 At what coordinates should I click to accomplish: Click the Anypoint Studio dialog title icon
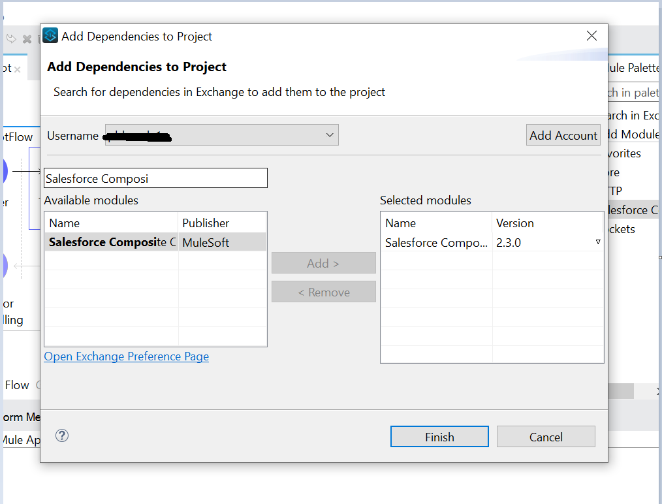pos(50,36)
